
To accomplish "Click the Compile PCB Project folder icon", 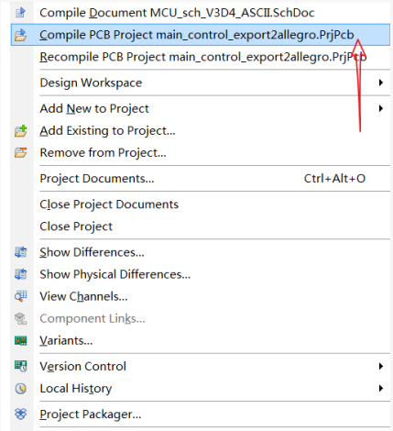I will click(x=20, y=35).
